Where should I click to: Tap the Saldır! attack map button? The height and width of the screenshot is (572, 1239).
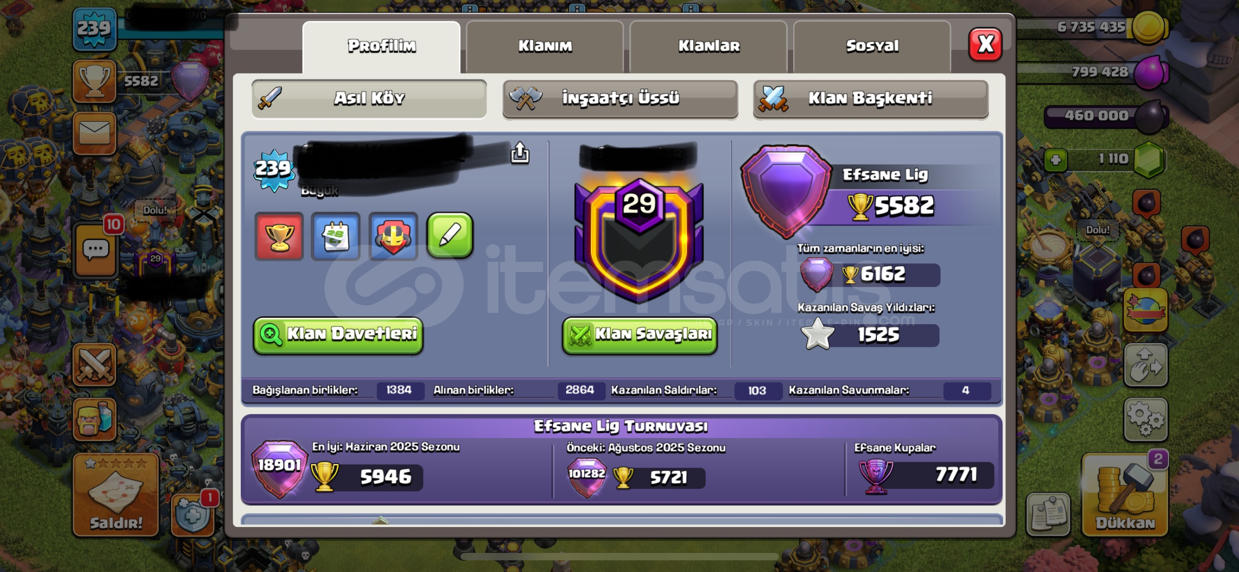coord(116,495)
